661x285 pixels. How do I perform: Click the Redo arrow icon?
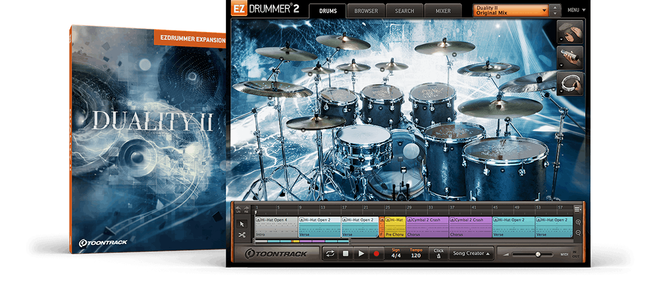[x=246, y=209]
